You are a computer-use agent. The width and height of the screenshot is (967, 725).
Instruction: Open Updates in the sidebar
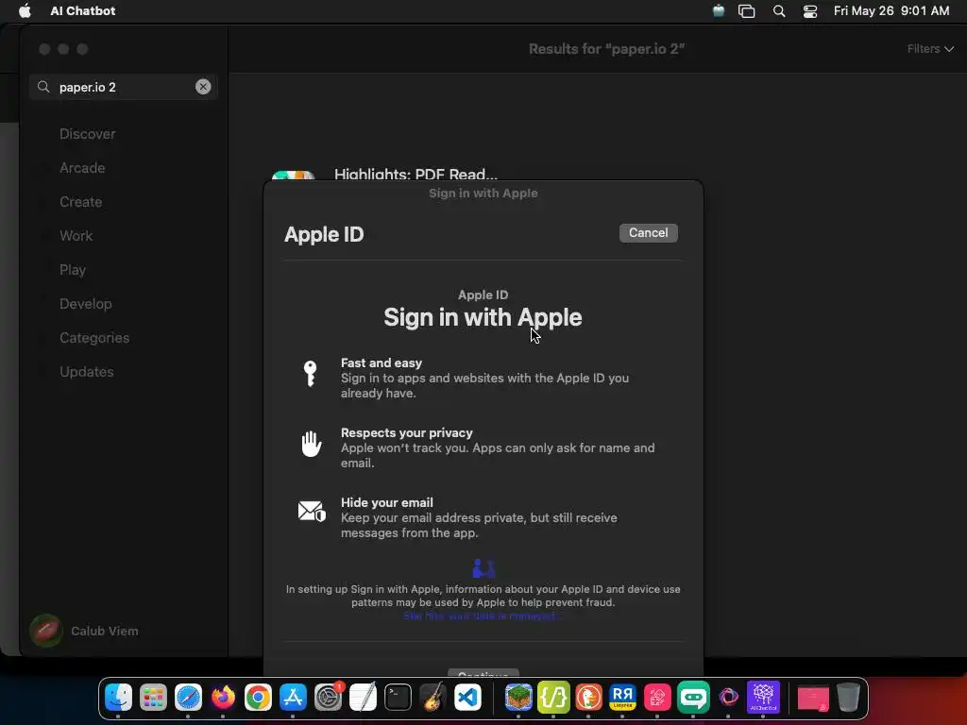(86, 372)
